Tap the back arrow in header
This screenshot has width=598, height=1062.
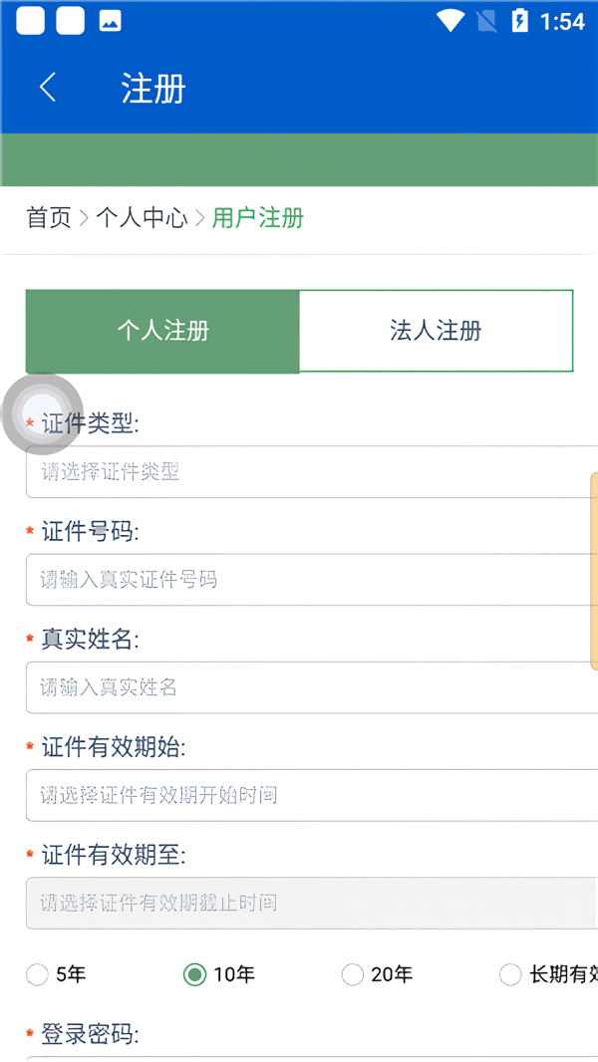(x=47, y=88)
